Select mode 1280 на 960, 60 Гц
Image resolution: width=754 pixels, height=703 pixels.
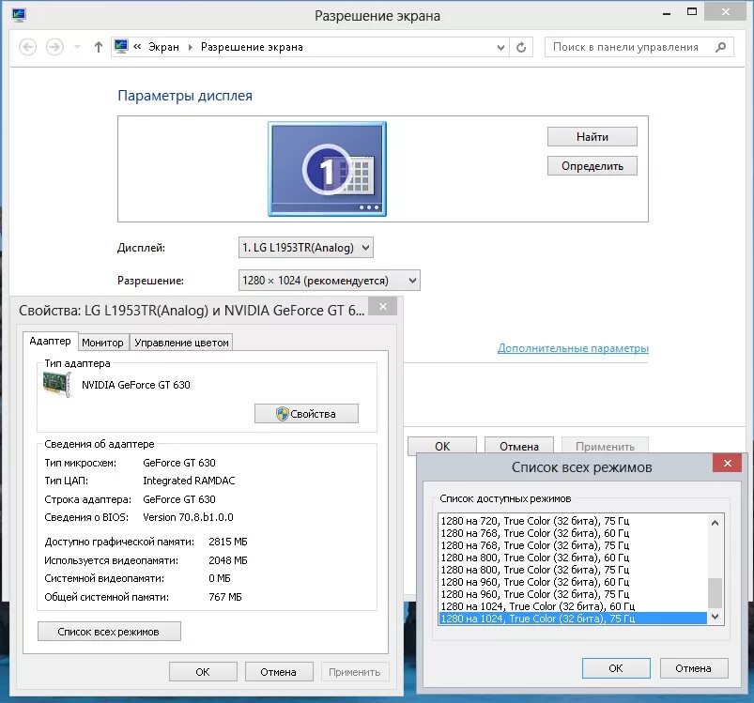573,582
